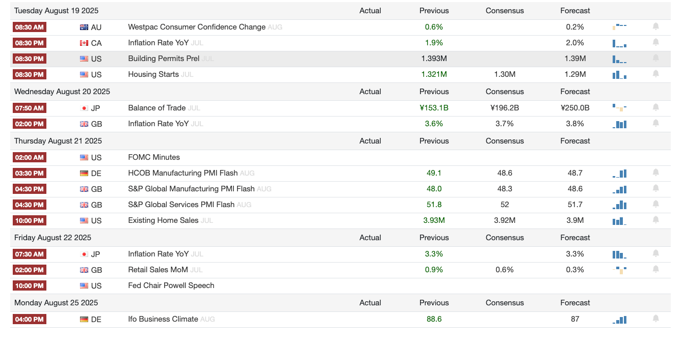Click consensus value ¥196.2B

pos(505,108)
